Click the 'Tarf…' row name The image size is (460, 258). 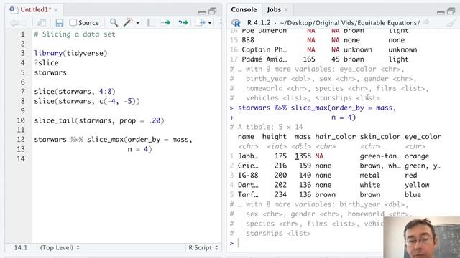point(248,194)
